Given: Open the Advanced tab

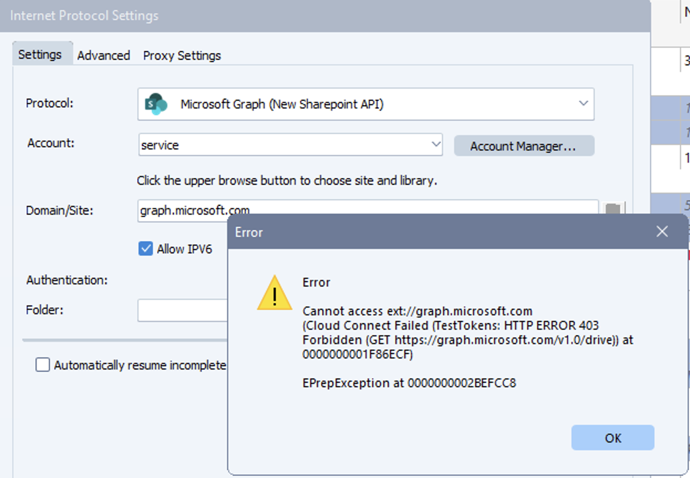Looking at the screenshot, I should pos(104,55).
